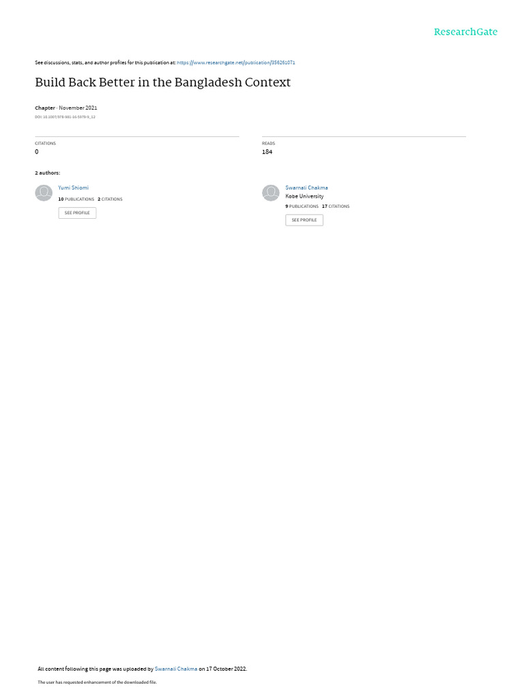
Task: Click Swarnali Chakma's 17 Citations stat
Action: (x=336, y=206)
